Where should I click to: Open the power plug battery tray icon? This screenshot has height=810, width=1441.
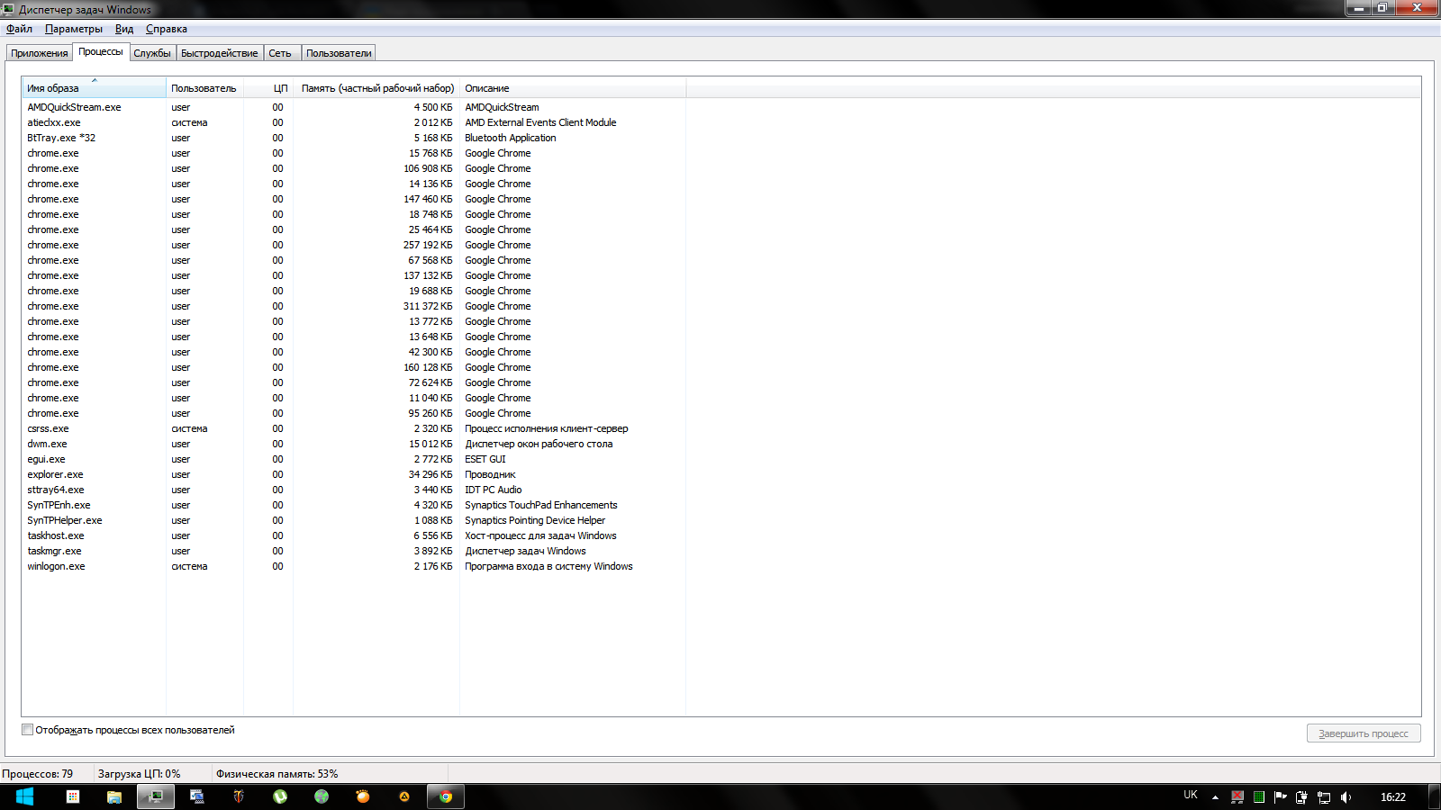1301,796
